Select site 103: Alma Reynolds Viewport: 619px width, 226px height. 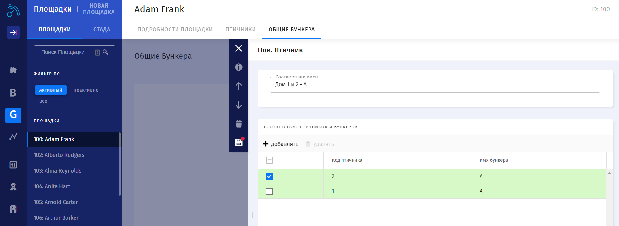73,171
